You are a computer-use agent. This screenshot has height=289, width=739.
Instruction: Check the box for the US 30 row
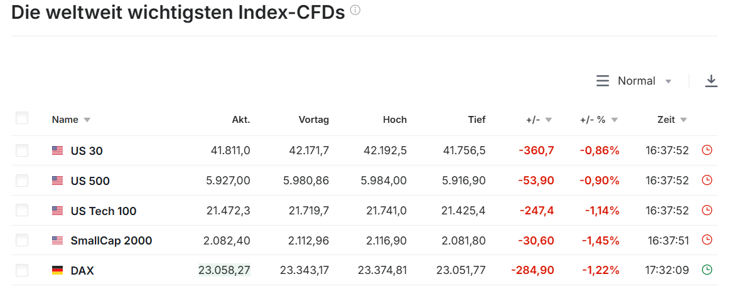click(x=22, y=150)
